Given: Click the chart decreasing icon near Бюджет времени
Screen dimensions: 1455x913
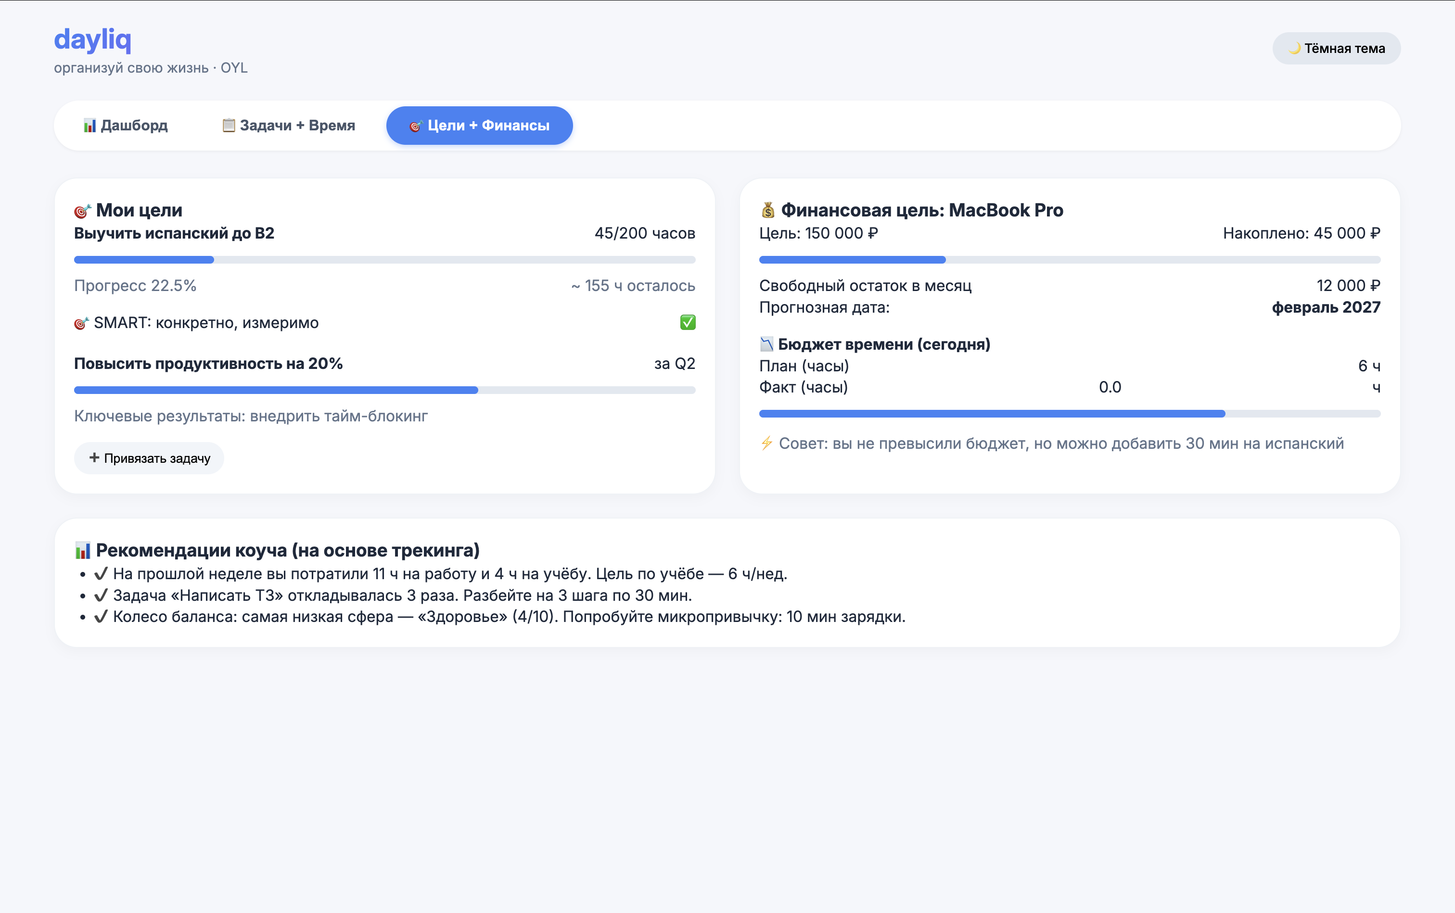Looking at the screenshot, I should click(767, 343).
